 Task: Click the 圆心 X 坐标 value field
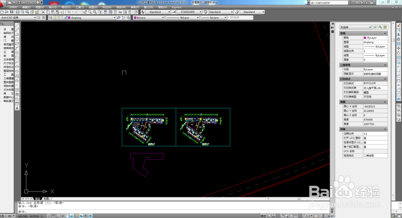coord(375,106)
